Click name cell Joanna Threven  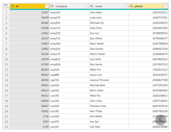point(109,80)
